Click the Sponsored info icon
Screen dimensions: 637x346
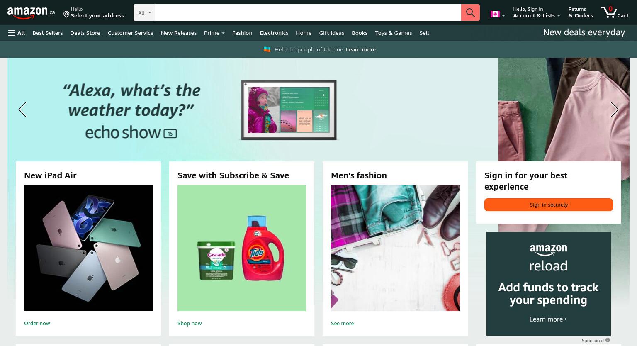pyautogui.click(x=608, y=340)
